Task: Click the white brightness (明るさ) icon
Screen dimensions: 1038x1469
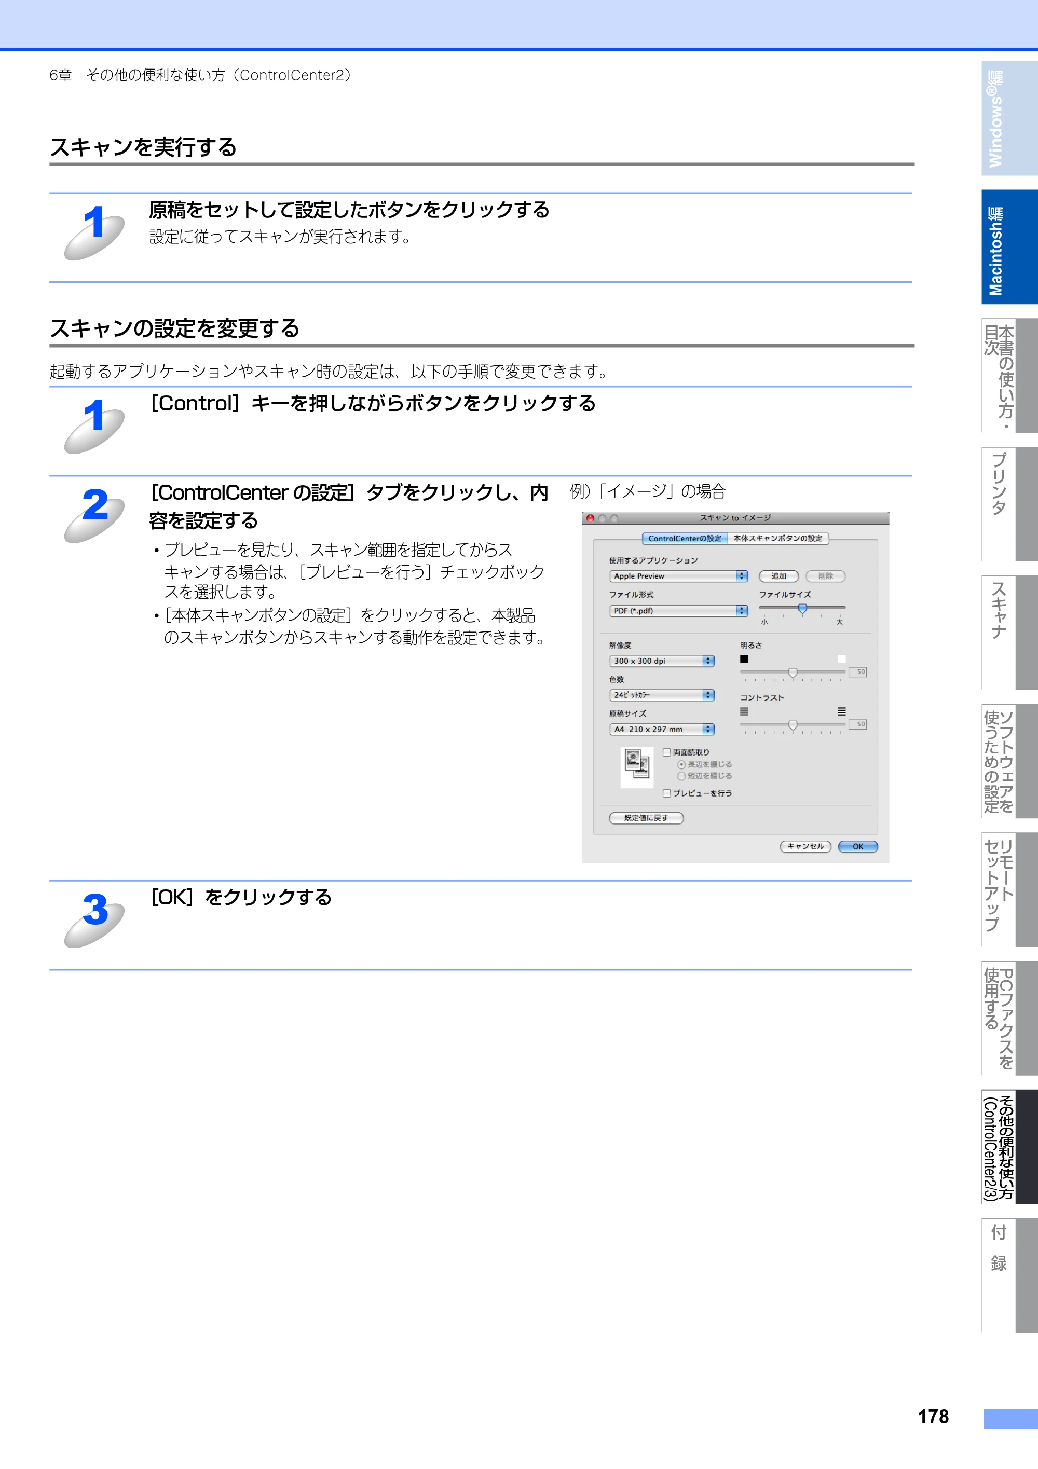Action: pos(841,659)
